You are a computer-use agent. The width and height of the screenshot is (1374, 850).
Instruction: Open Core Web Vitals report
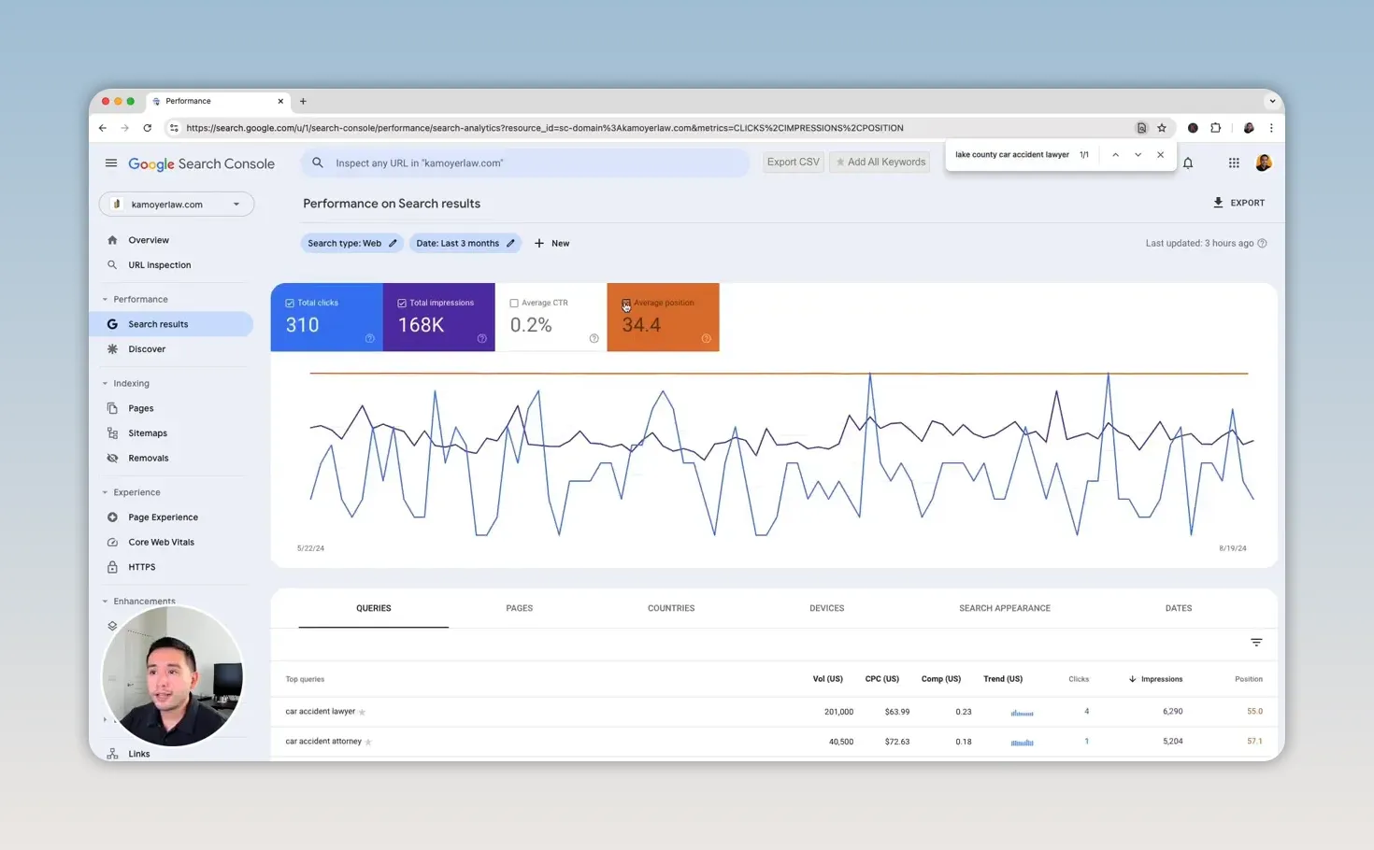pos(161,543)
